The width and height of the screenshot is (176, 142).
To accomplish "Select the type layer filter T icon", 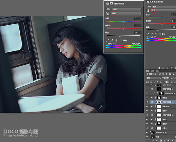I will coord(166,74).
